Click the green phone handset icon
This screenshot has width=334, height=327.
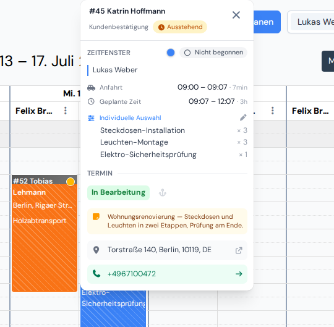[x=96, y=274]
